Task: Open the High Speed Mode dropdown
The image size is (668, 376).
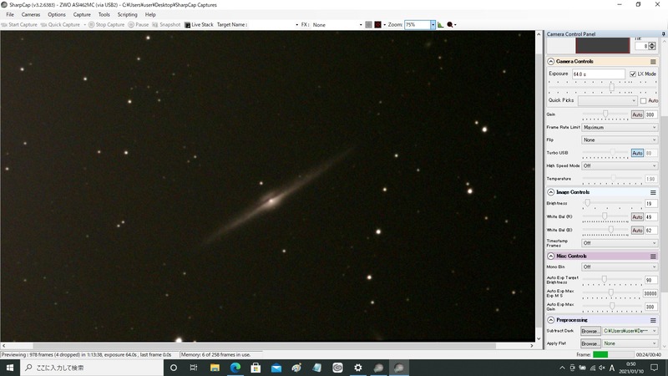Action: [620, 165]
